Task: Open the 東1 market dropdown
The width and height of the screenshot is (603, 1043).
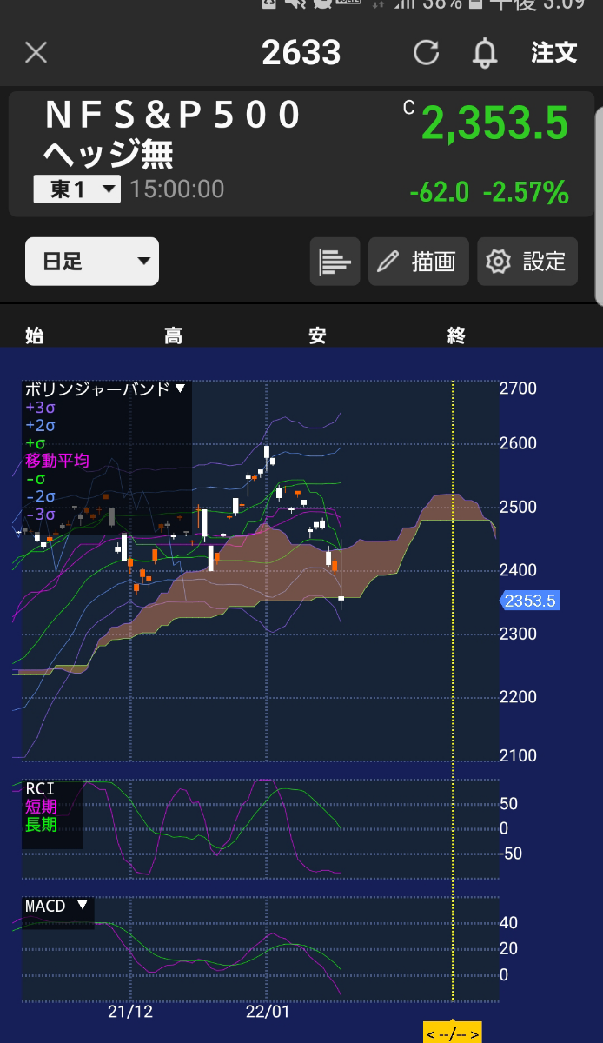Action: click(77, 189)
